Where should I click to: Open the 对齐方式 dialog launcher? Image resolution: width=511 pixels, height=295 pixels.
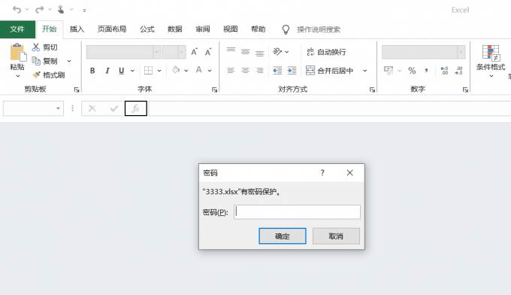(372, 90)
